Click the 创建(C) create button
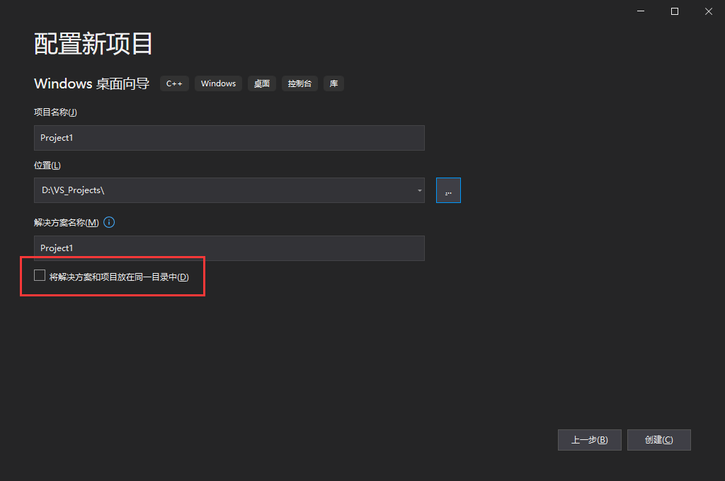725x481 pixels. pyautogui.click(x=659, y=440)
